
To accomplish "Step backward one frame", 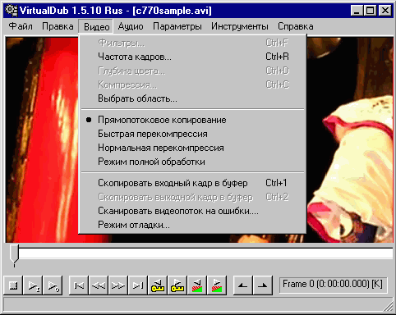I will coord(99,285).
